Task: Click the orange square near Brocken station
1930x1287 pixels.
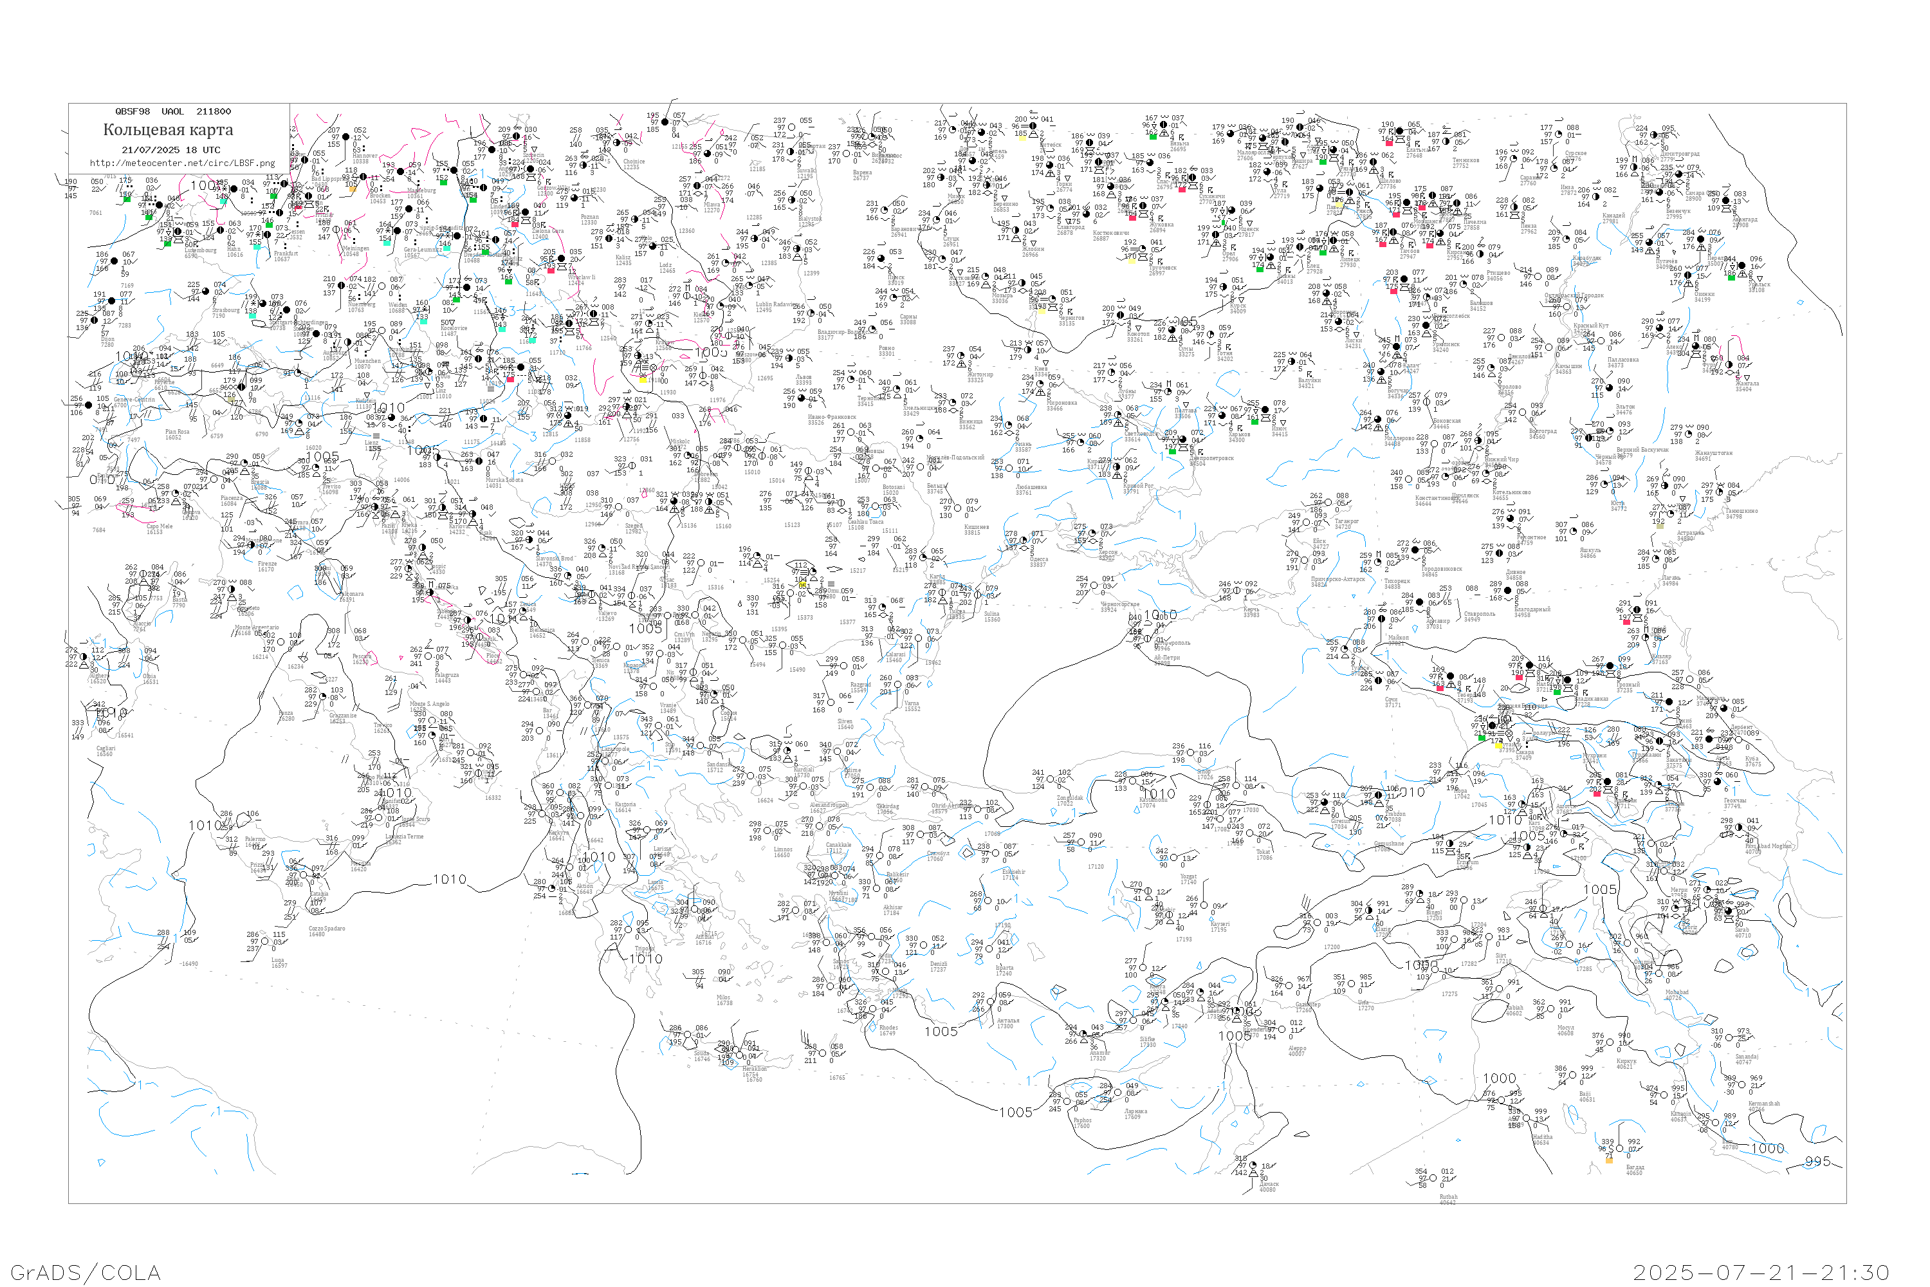Action: (x=353, y=190)
